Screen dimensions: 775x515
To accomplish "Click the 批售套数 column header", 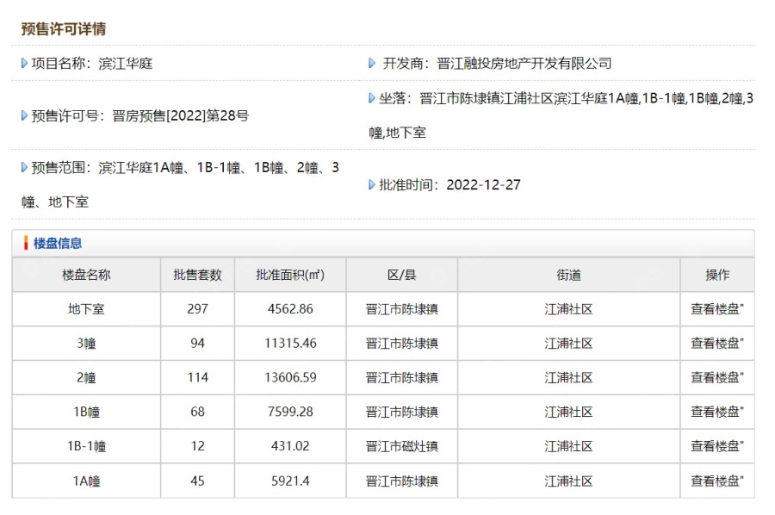I will coord(198,275).
